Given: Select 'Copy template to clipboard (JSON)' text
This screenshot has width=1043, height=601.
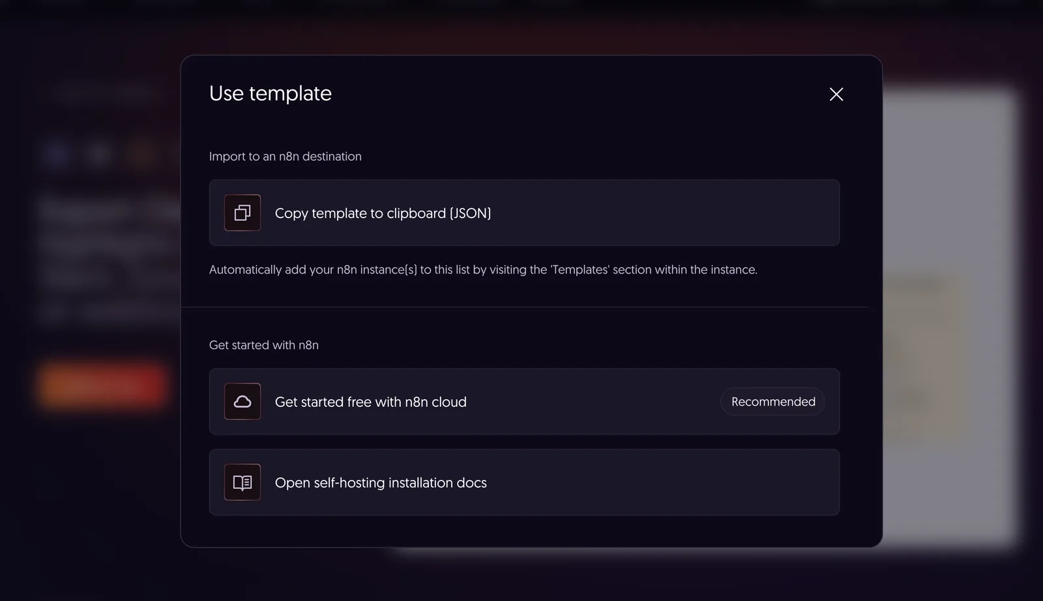Looking at the screenshot, I should click(x=383, y=214).
